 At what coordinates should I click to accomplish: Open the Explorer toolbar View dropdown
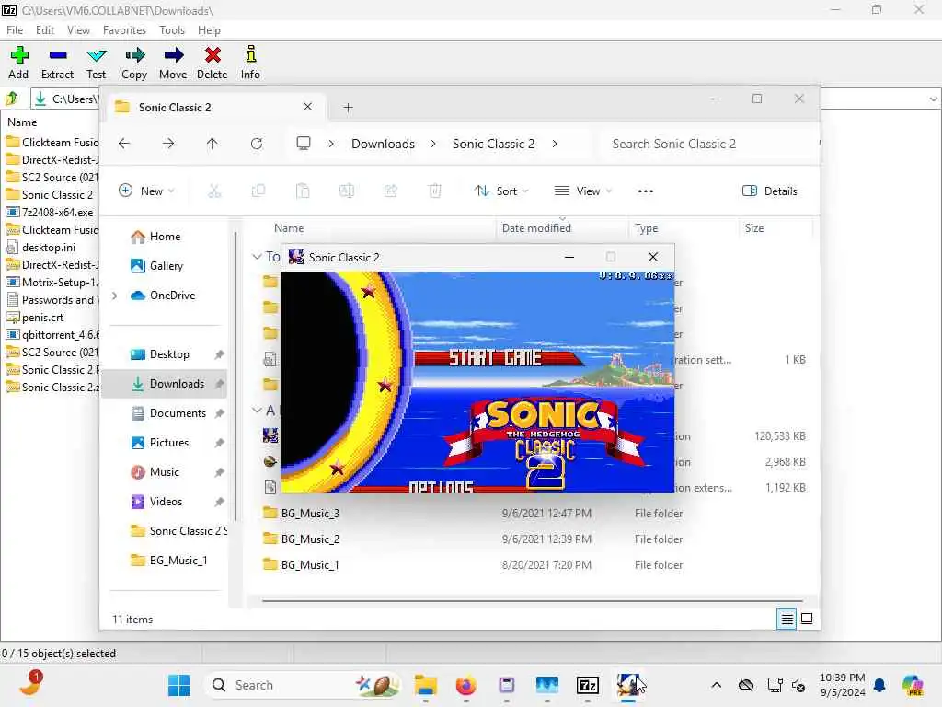click(582, 191)
